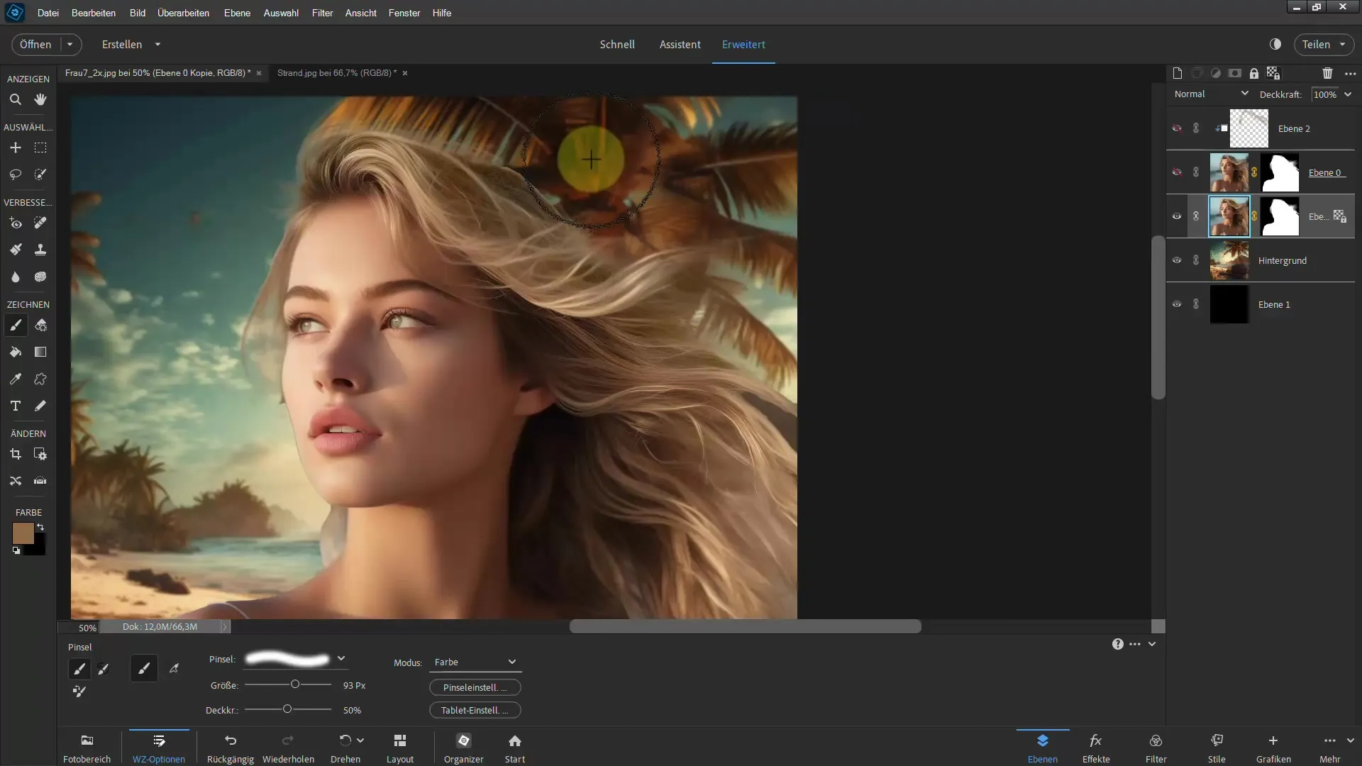Screen dimensions: 1362x766
Task: Open the Überarbeiten menu
Action: (x=183, y=13)
